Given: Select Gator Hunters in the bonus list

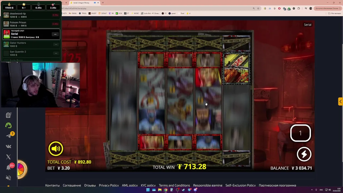Looking at the screenshot, I should (x=31, y=44).
